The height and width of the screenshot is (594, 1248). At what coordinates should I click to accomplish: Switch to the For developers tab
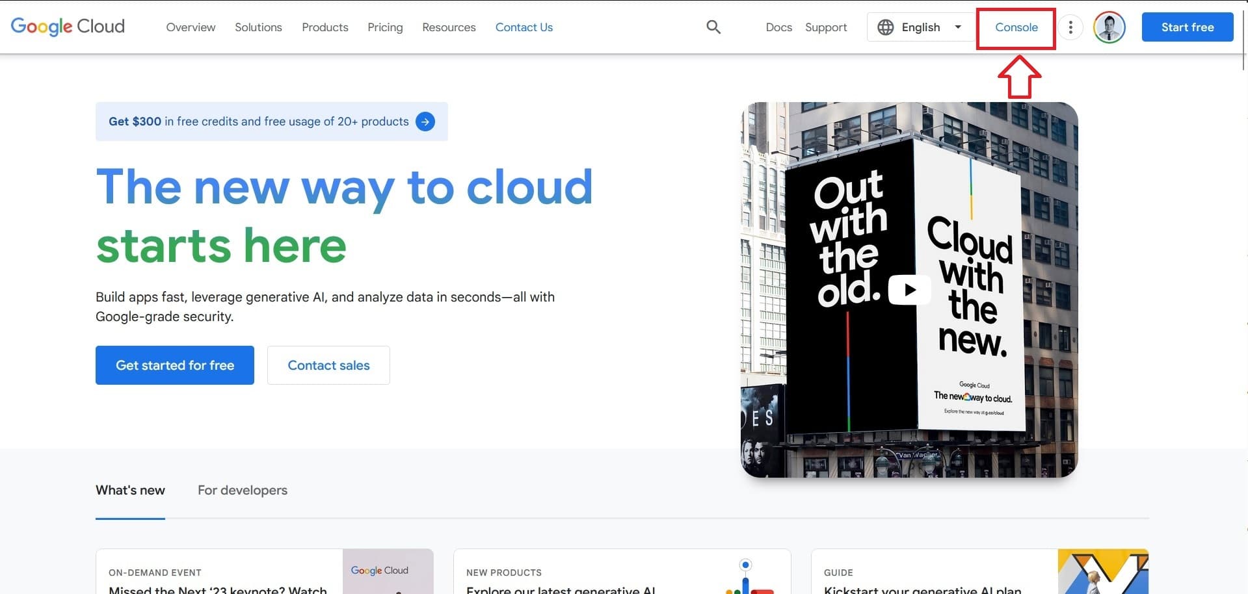click(x=242, y=490)
